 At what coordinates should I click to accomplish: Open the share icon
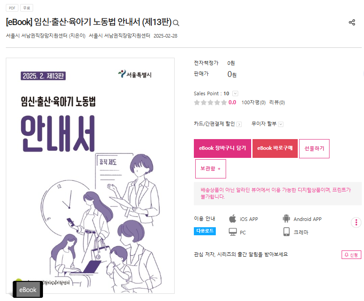tap(352, 22)
